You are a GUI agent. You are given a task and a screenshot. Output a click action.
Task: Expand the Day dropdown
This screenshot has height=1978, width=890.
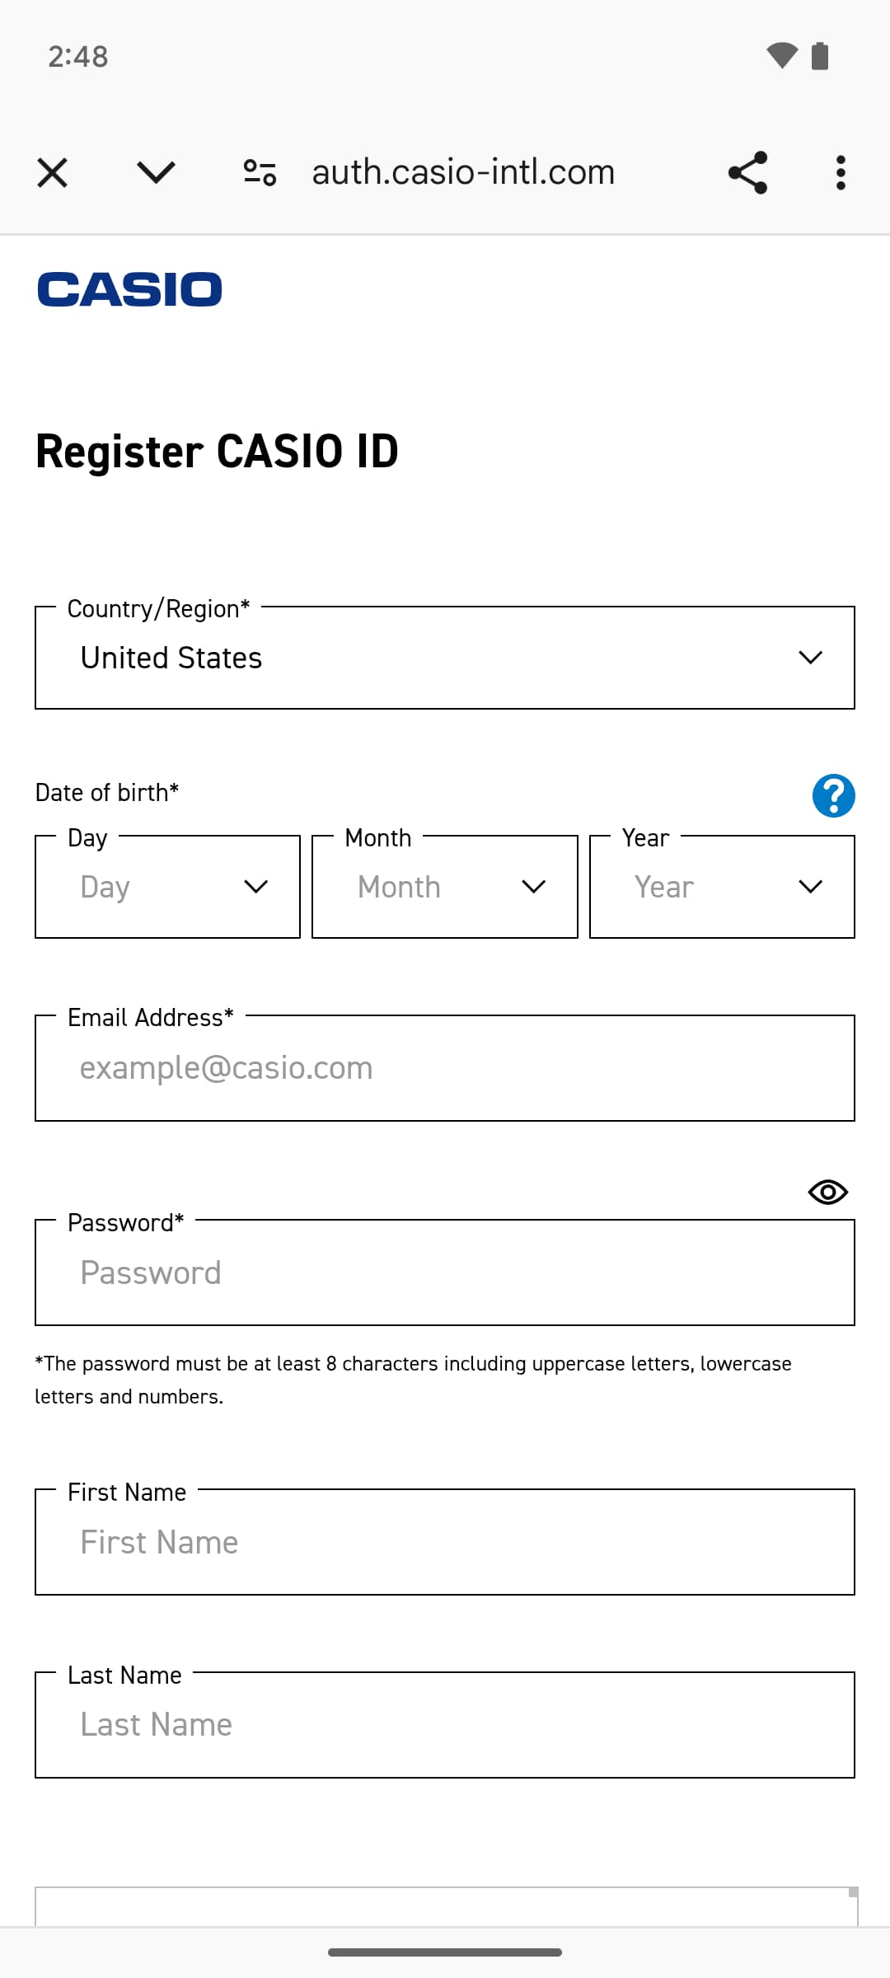click(x=167, y=887)
